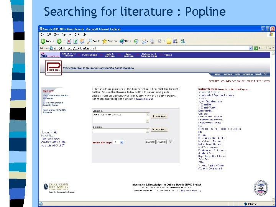Screen dimensions: 276x207
Task: Click inside the Subject text box
Action: 120,118
